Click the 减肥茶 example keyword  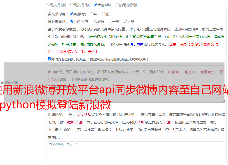[x=190, y=72]
